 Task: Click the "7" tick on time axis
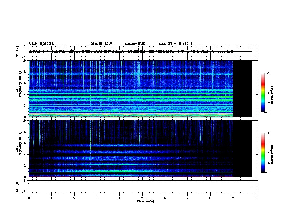(188, 198)
